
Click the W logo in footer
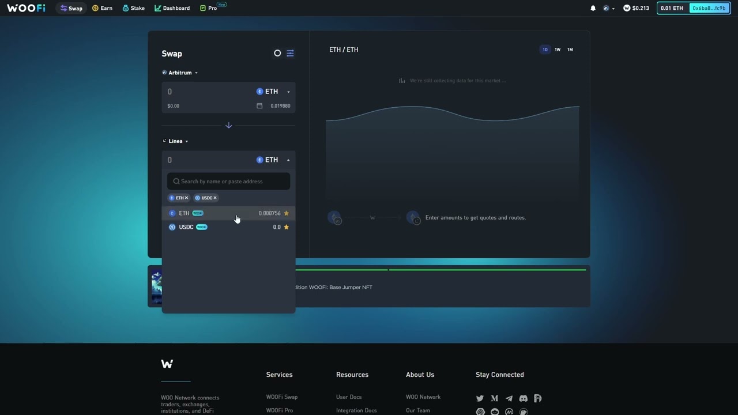(167, 364)
